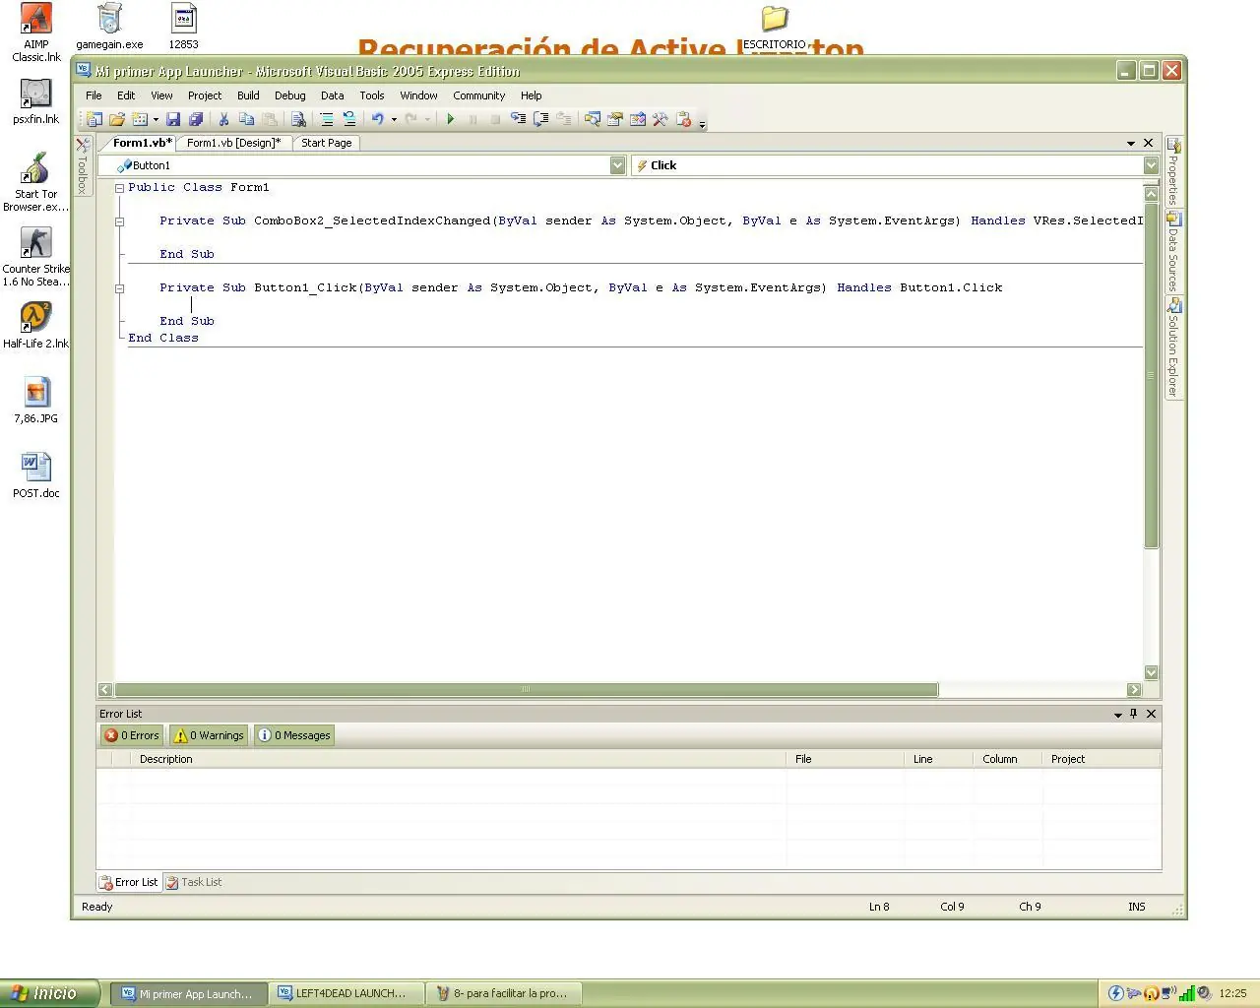Screen dimensions: 1260x1008
Task: Open Object Browser from the toolbar icon
Action: coord(638,119)
